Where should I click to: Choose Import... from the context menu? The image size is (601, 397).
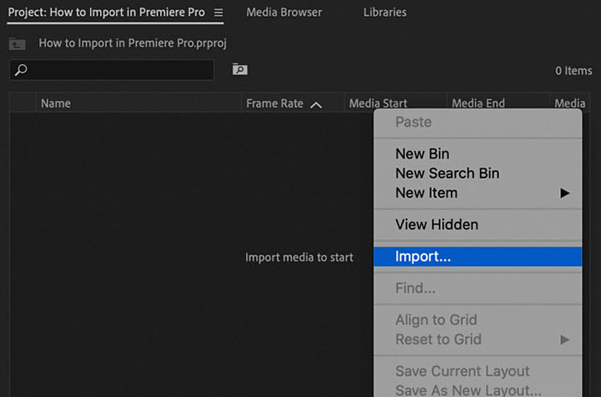(423, 257)
